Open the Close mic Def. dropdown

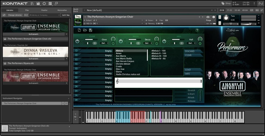tap(105, 43)
